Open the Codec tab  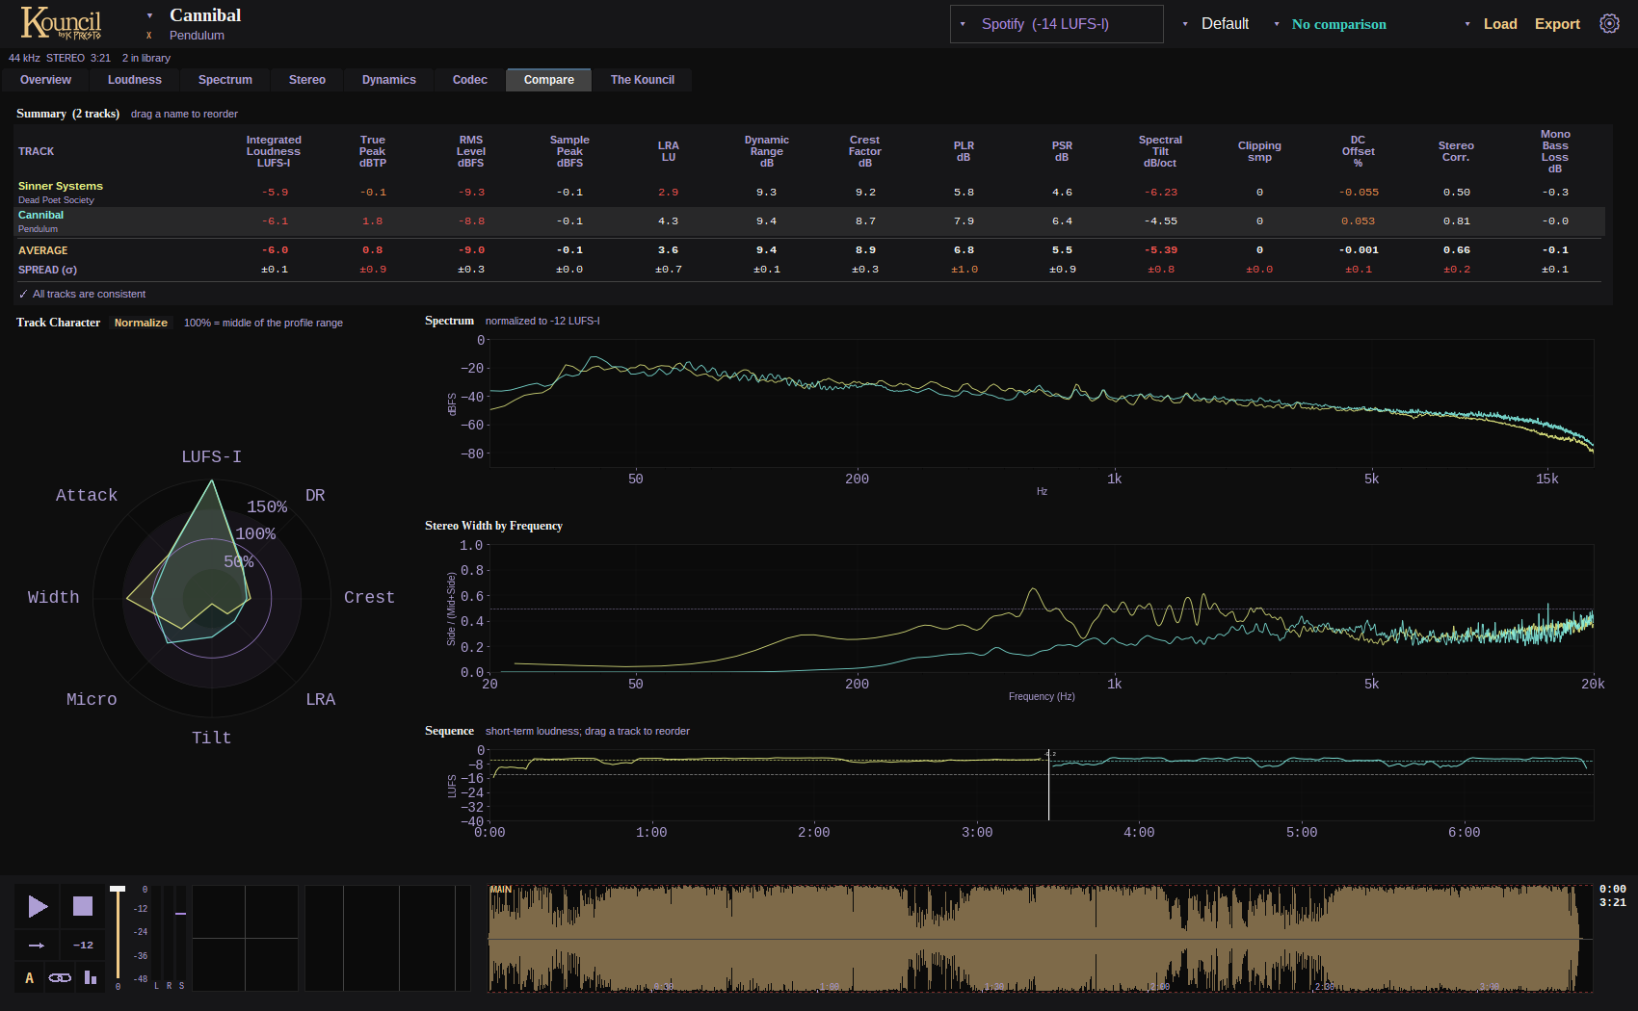tap(470, 80)
